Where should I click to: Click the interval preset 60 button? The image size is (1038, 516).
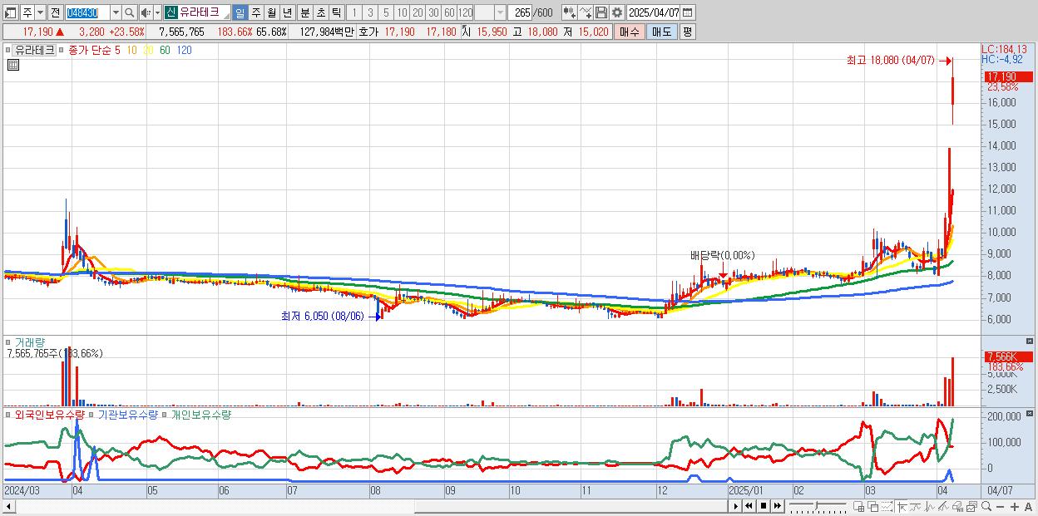click(x=449, y=12)
